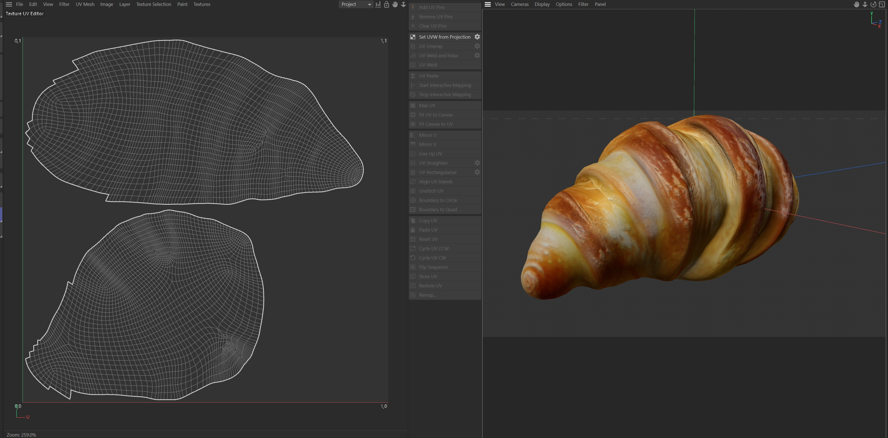Open Set UVW from Projection settings gear
This screenshot has width=888, height=438.
(x=477, y=37)
